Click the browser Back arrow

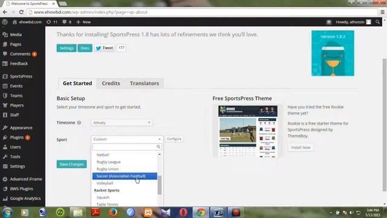5,12
